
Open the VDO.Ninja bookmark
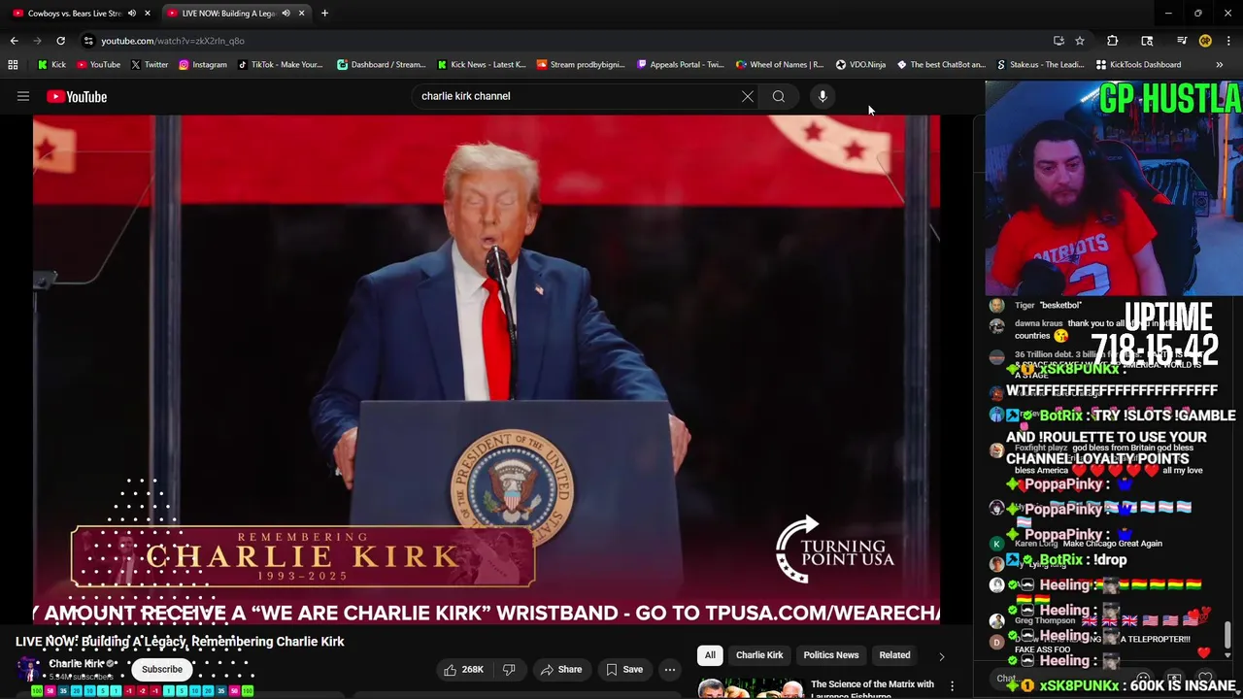pos(860,64)
